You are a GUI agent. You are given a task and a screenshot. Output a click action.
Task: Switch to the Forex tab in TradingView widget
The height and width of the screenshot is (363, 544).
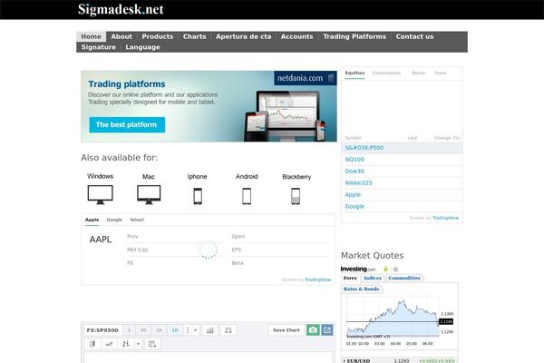pyautogui.click(x=441, y=73)
